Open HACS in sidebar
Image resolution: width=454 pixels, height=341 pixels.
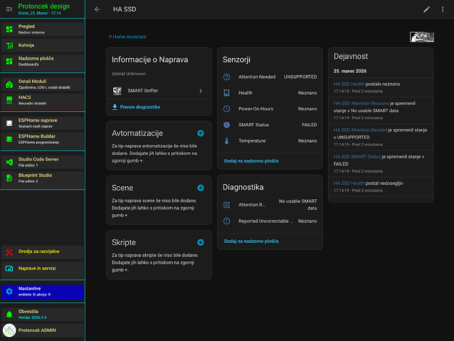tap(42, 100)
